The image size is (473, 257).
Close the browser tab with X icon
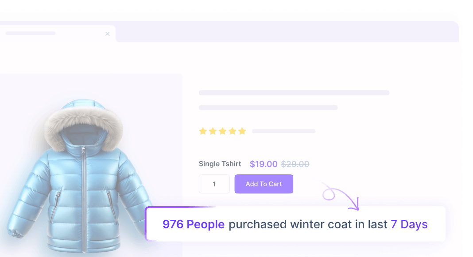[107, 34]
